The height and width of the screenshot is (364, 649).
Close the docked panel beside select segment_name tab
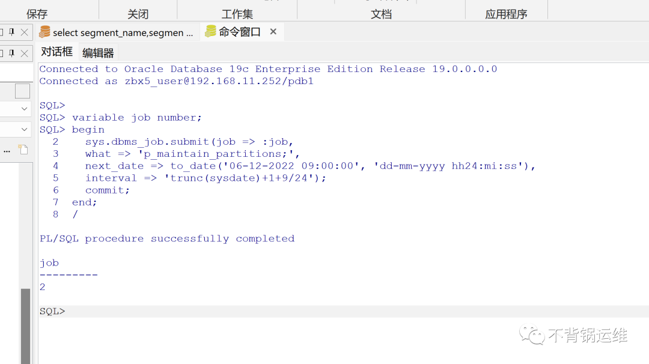tap(25, 32)
